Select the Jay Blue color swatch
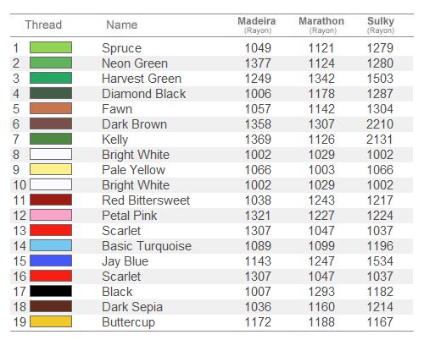This screenshot has height=340, width=424. [x=51, y=260]
